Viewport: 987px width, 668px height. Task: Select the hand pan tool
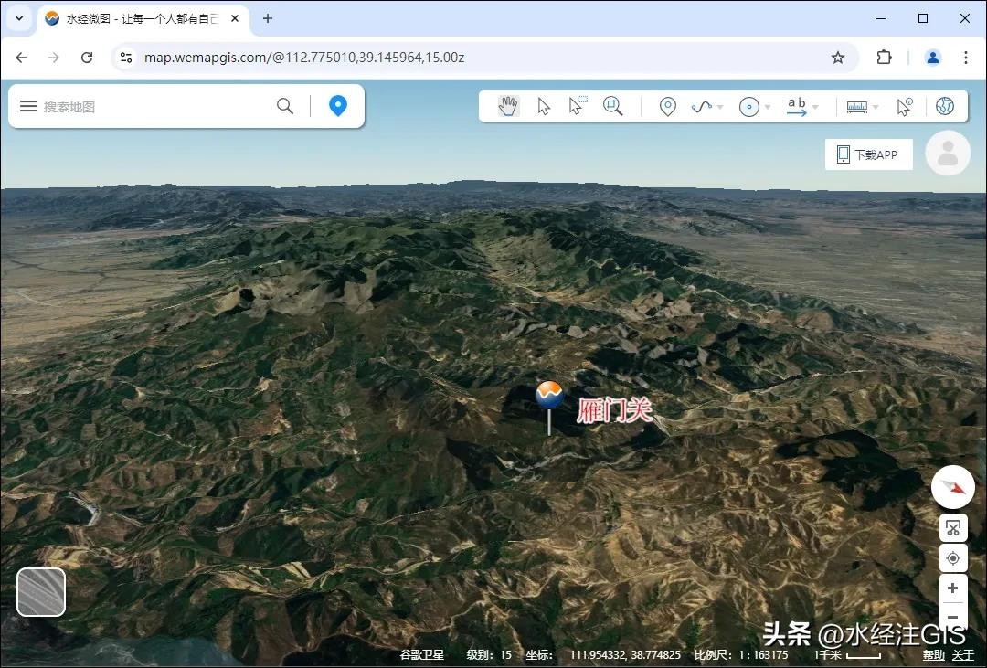(x=508, y=107)
